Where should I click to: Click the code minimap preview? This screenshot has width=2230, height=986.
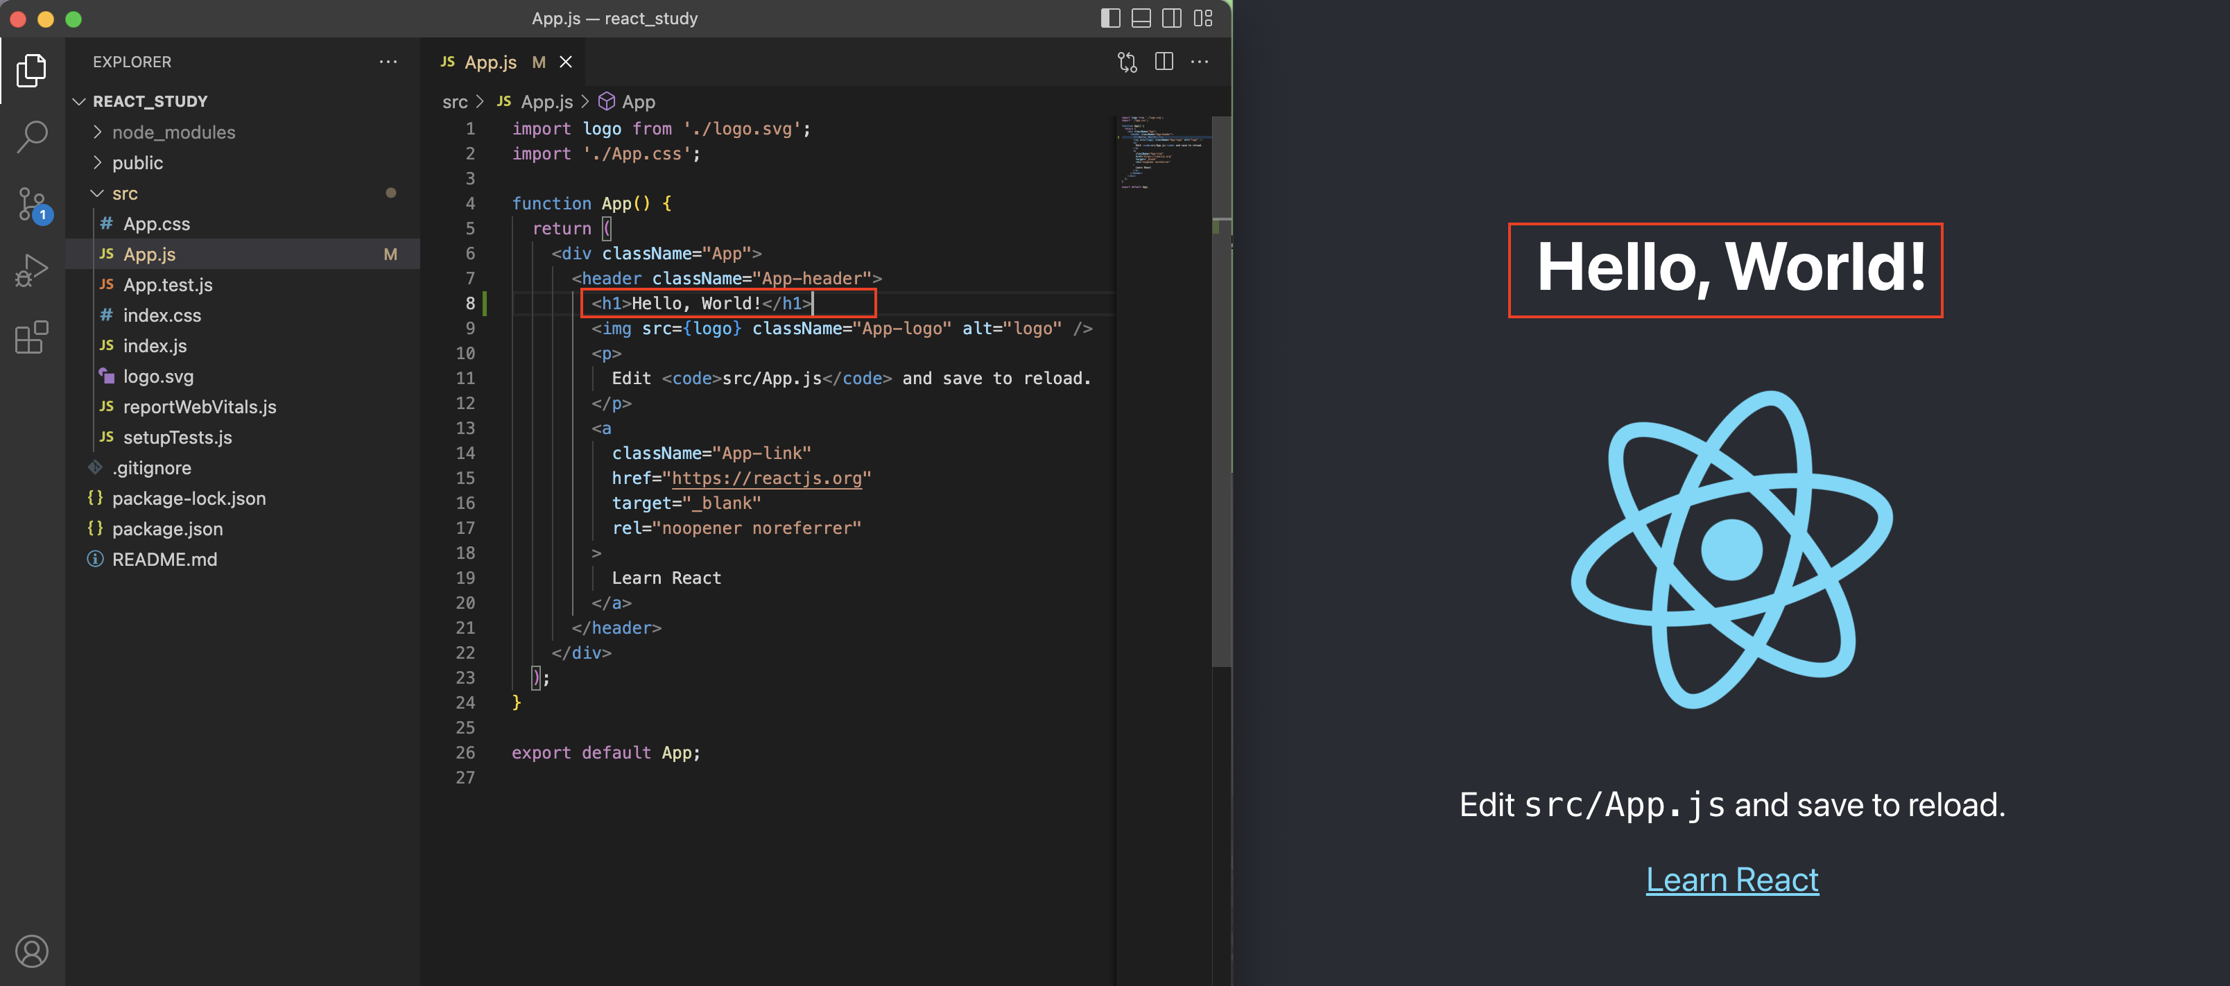click(1161, 151)
